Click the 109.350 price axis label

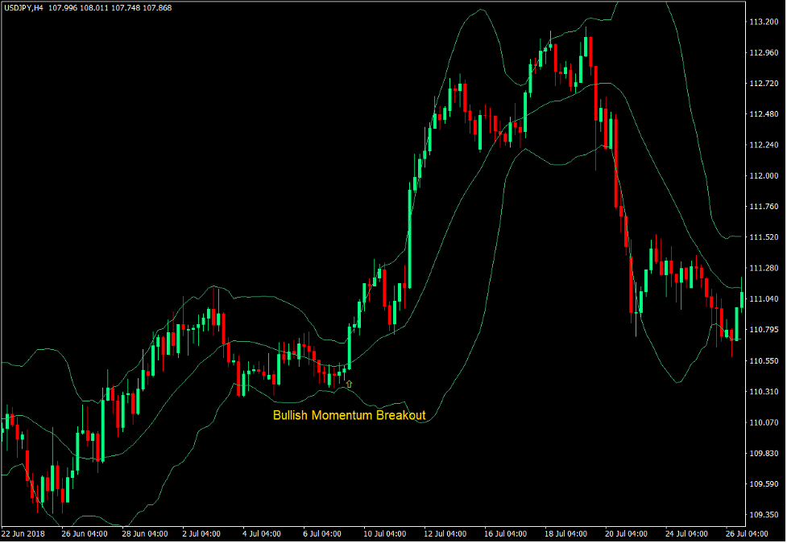pos(762,515)
